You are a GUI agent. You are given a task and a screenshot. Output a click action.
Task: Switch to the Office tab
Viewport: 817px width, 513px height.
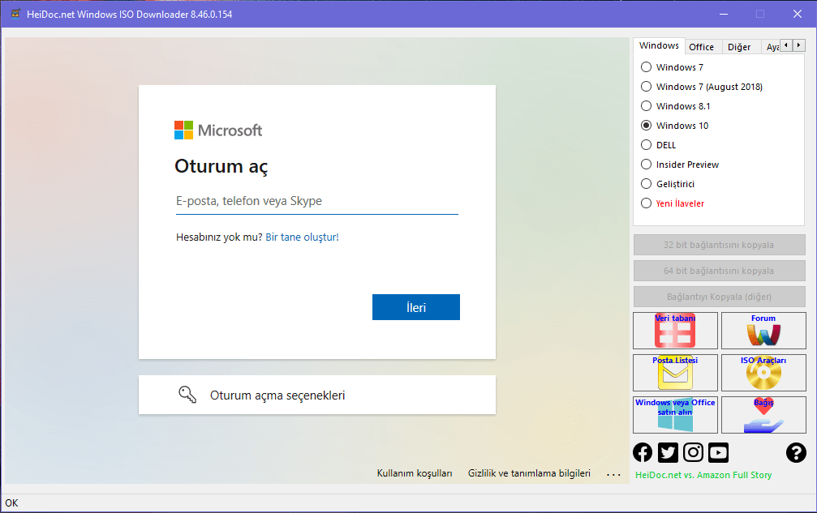tap(702, 47)
